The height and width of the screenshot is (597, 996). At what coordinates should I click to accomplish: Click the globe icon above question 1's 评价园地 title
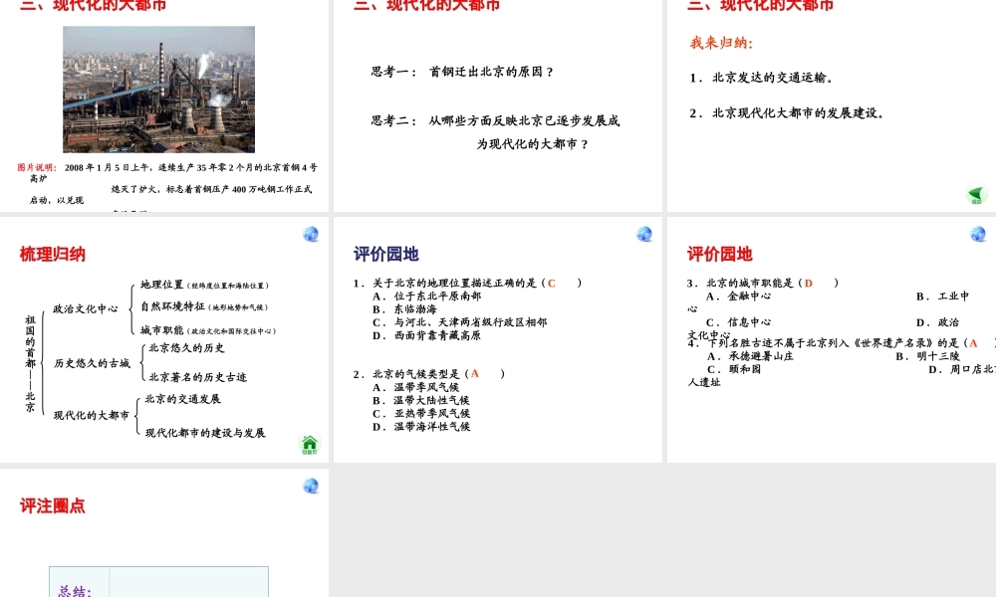[644, 234]
